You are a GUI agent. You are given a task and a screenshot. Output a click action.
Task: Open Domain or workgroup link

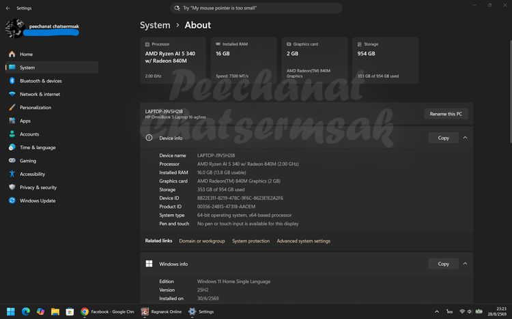(202, 241)
